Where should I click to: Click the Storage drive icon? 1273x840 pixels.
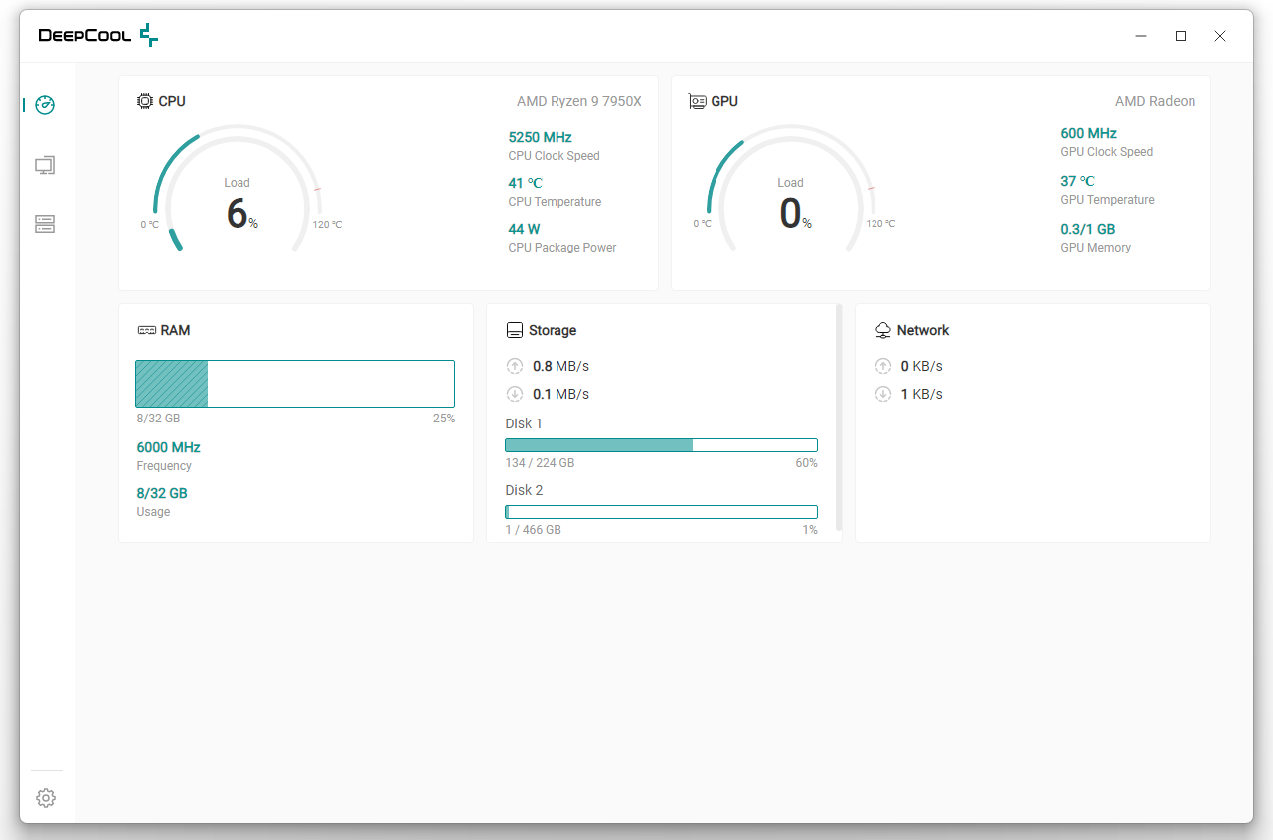[514, 330]
